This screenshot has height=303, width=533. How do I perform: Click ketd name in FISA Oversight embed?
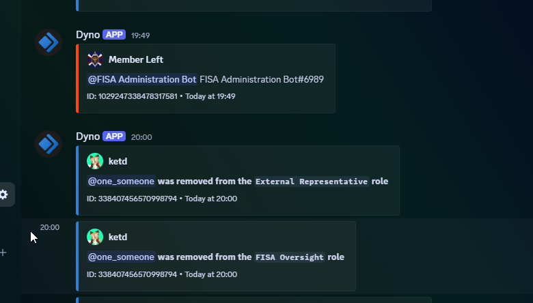click(118, 237)
